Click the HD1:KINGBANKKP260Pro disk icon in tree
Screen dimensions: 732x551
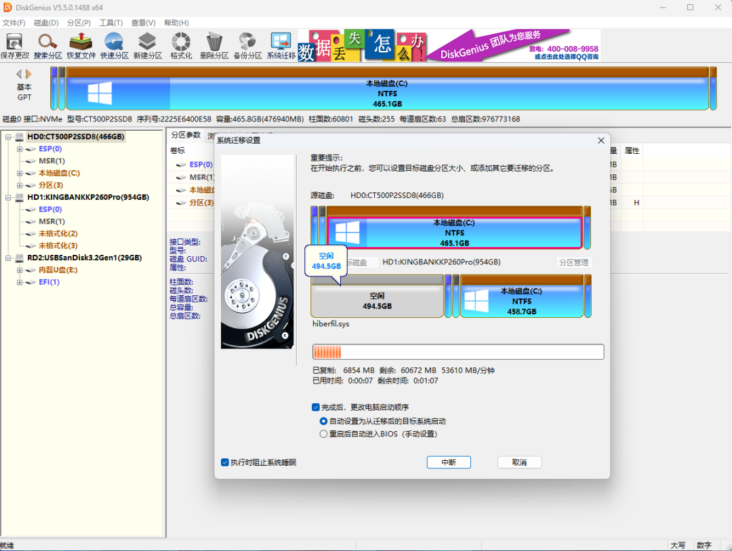pos(20,197)
